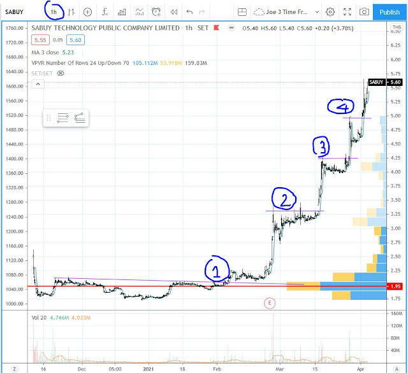Viewport: 408px width, 373px height.
Task: Open the SABUY symbol search field
Action: click(x=14, y=12)
